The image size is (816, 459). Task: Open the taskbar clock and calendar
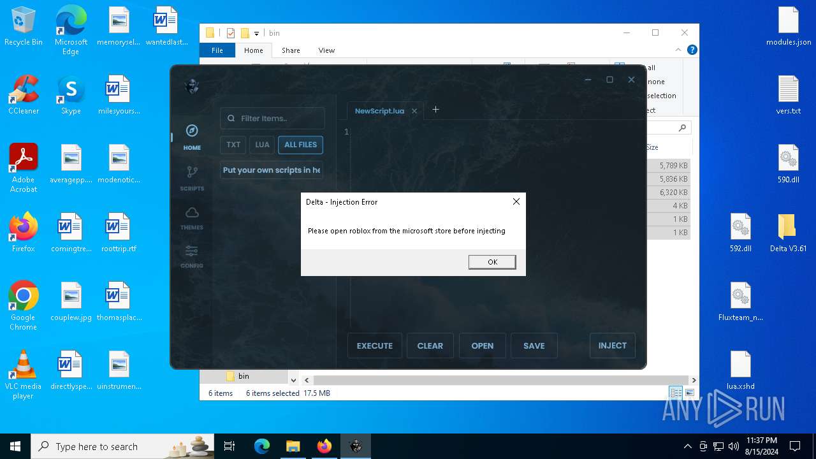click(x=761, y=446)
